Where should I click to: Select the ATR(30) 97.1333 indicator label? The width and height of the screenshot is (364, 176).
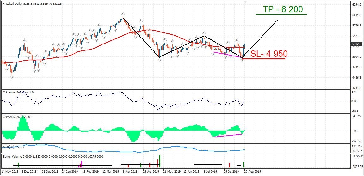tap(14, 147)
